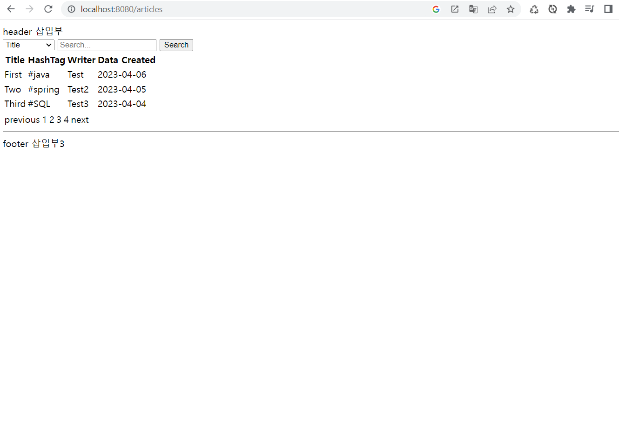Open page in new window icon
The height and width of the screenshot is (447, 619).
455,9
